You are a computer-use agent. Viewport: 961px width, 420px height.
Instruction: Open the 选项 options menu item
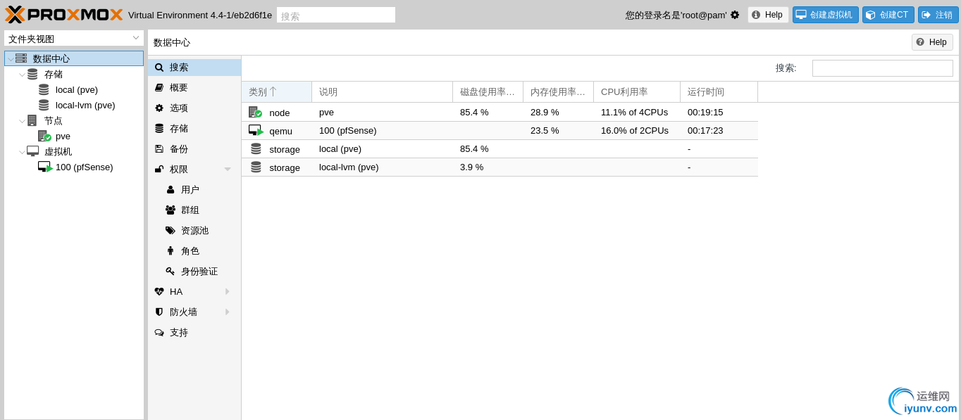pyautogui.click(x=194, y=108)
